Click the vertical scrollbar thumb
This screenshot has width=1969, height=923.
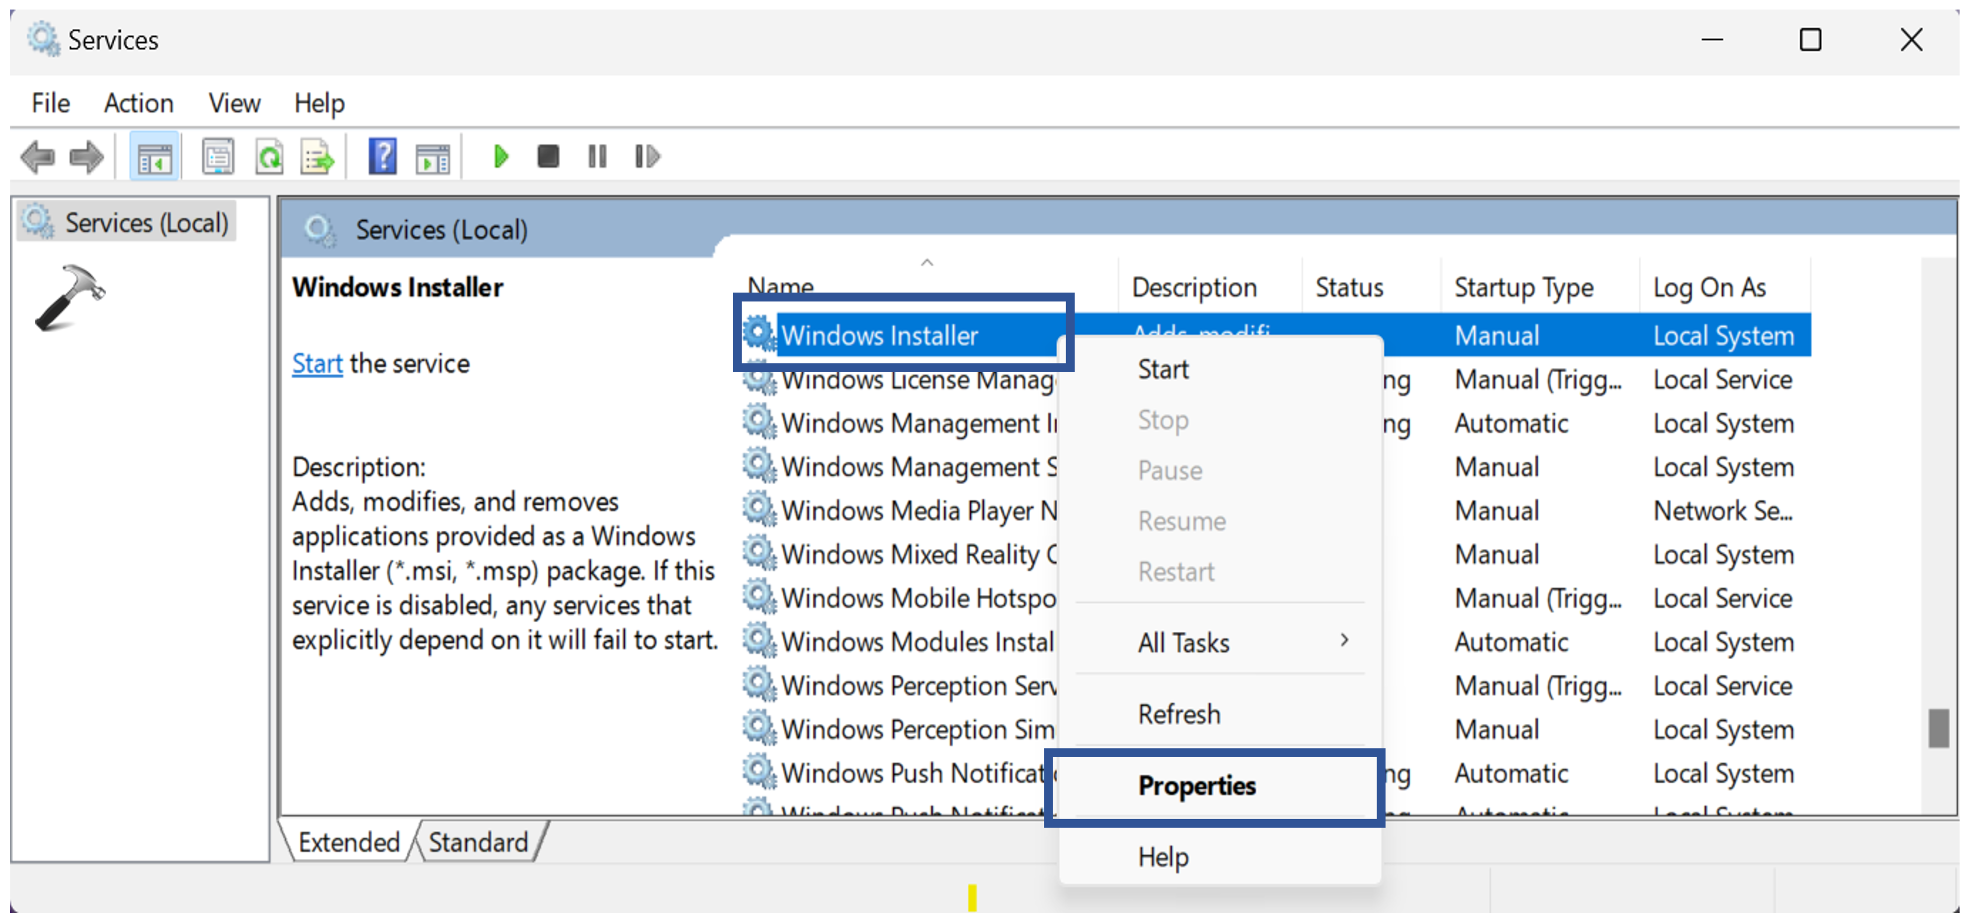coord(1938,728)
